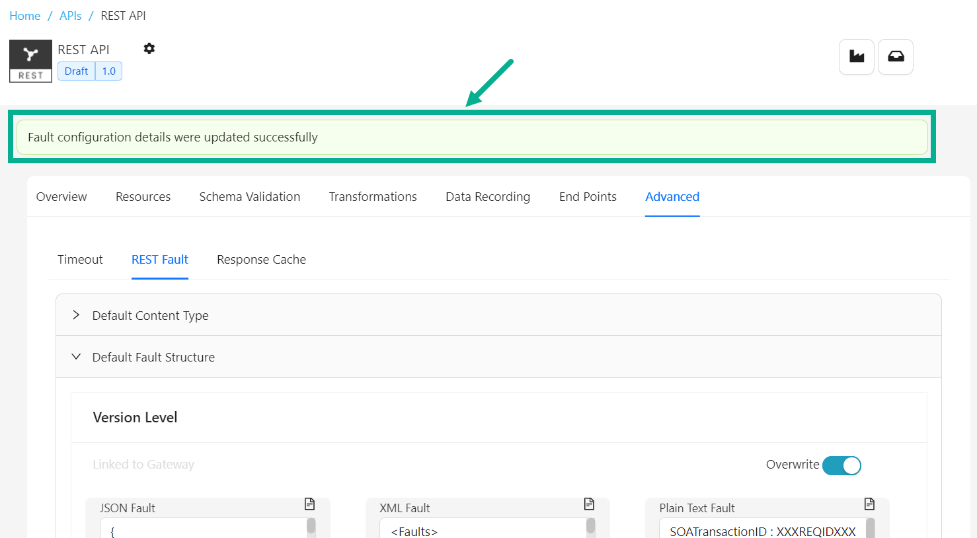Click the inbox tray icon button
This screenshot has width=977, height=538.
(x=896, y=57)
